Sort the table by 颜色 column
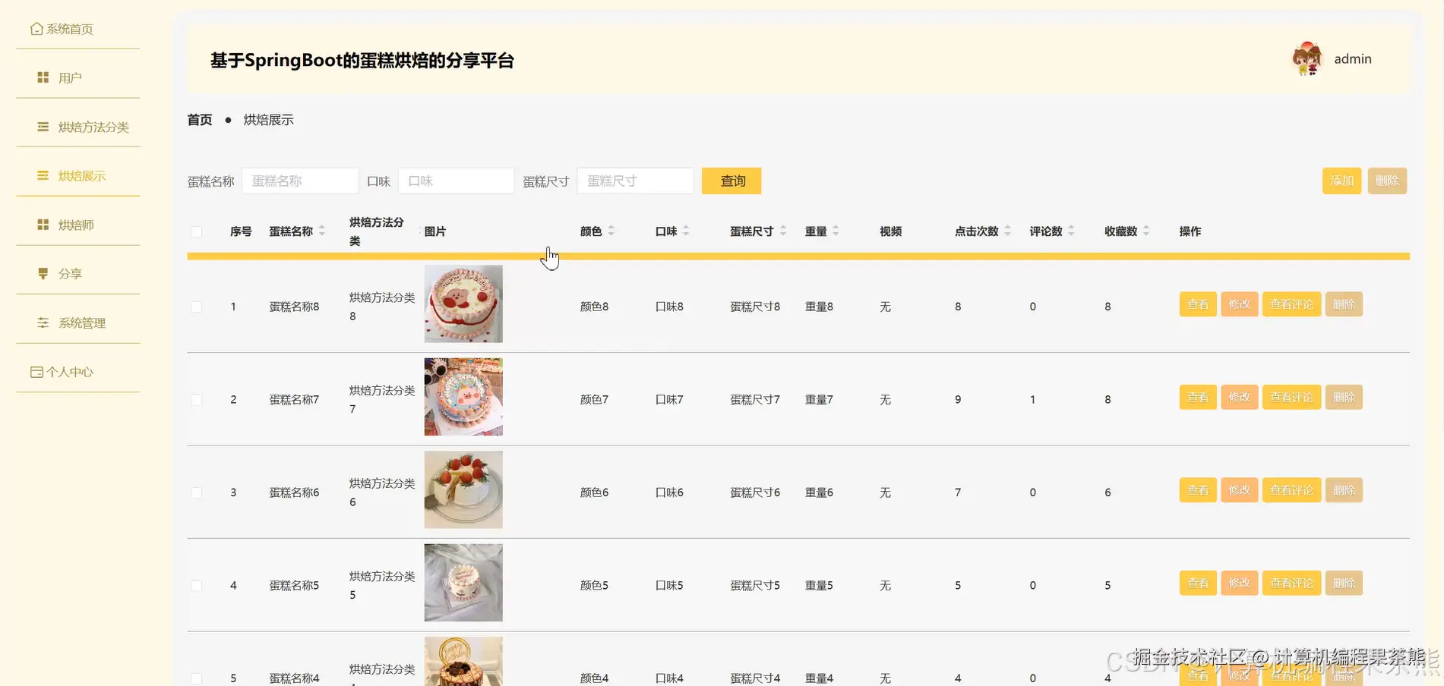Screen dimensions: 1444x686 coord(611,231)
